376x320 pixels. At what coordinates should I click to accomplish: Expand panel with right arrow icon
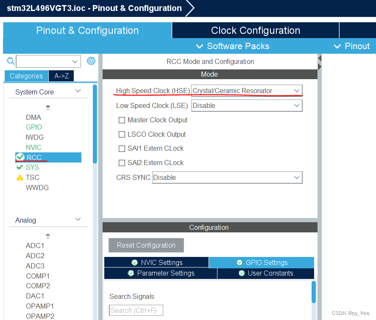[320, 66]
